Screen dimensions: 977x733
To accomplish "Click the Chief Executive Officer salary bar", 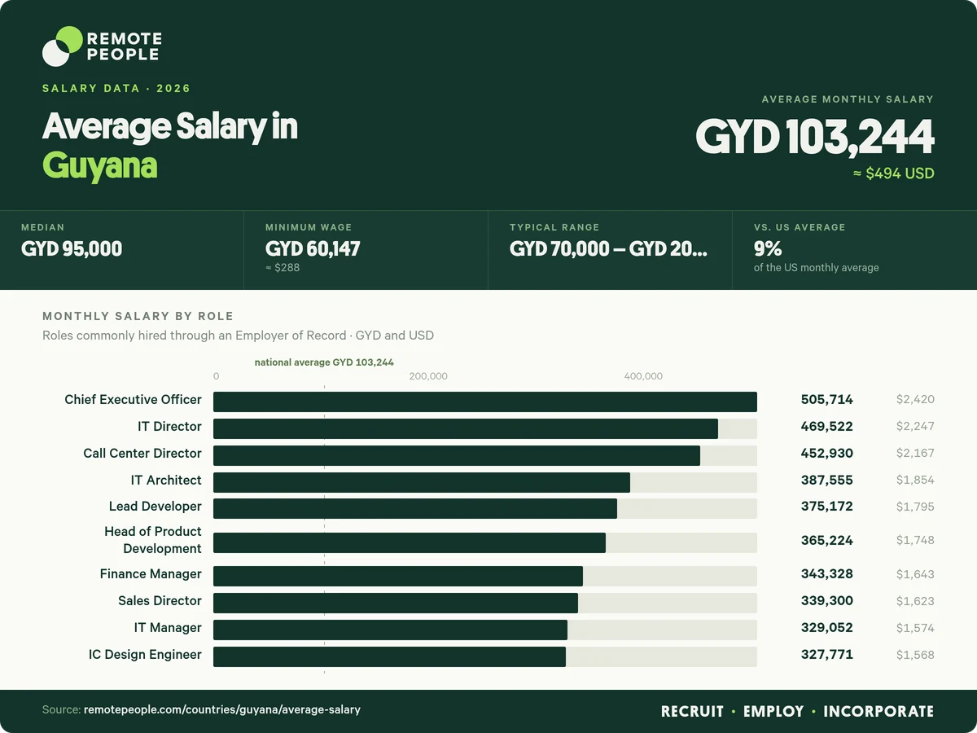I will click(x=485, y=402).
